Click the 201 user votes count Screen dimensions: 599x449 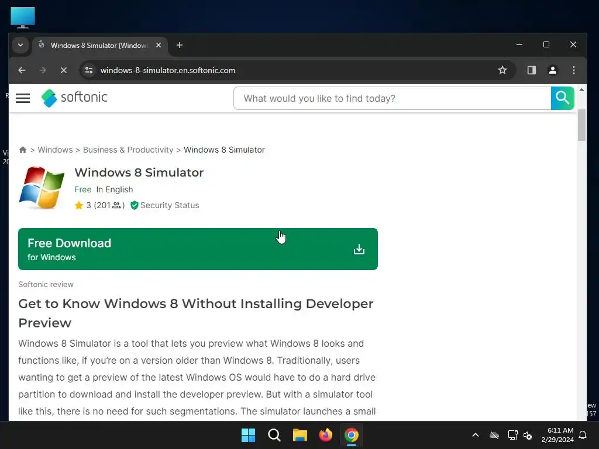(109, 205)
